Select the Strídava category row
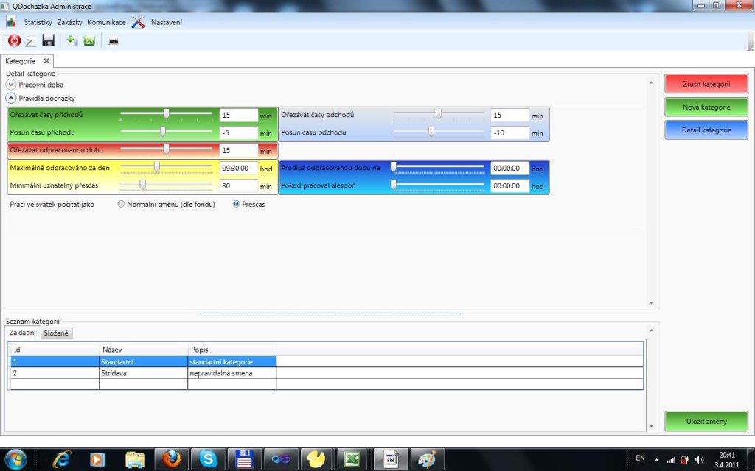Viewport: 755px width, 471px height. [327, 373]
